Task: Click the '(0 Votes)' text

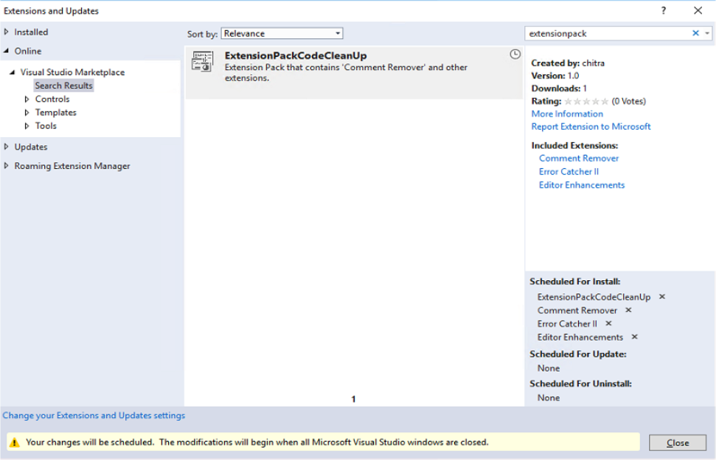Action: coord(629,101)
